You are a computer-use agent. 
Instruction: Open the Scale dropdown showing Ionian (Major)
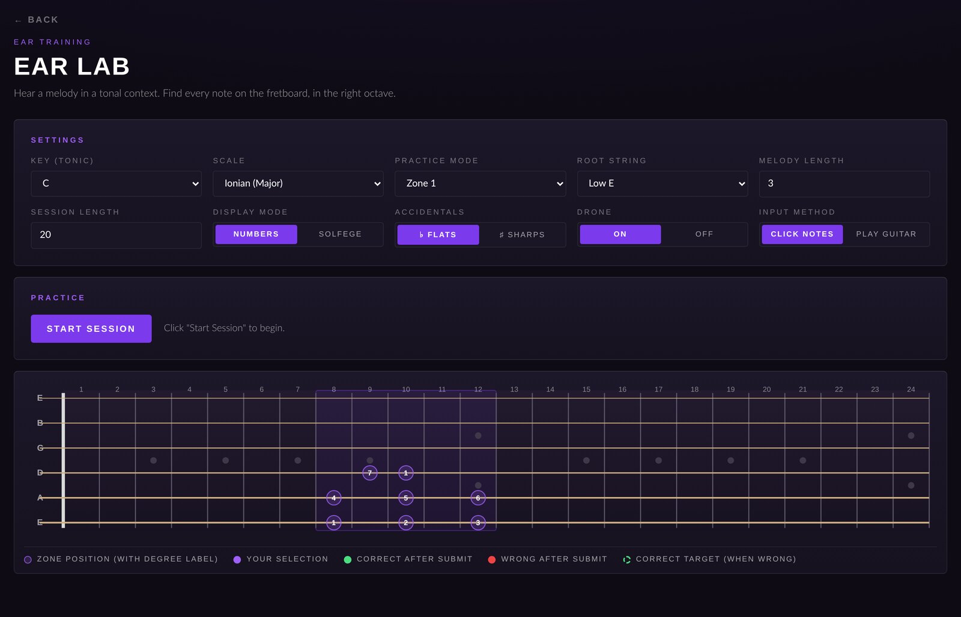(x=298, y=184)
